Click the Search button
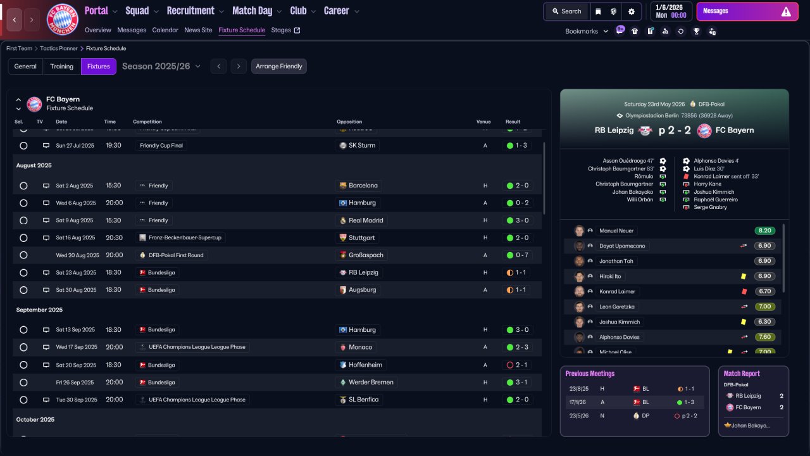The image size is (810, 456). 566,11
